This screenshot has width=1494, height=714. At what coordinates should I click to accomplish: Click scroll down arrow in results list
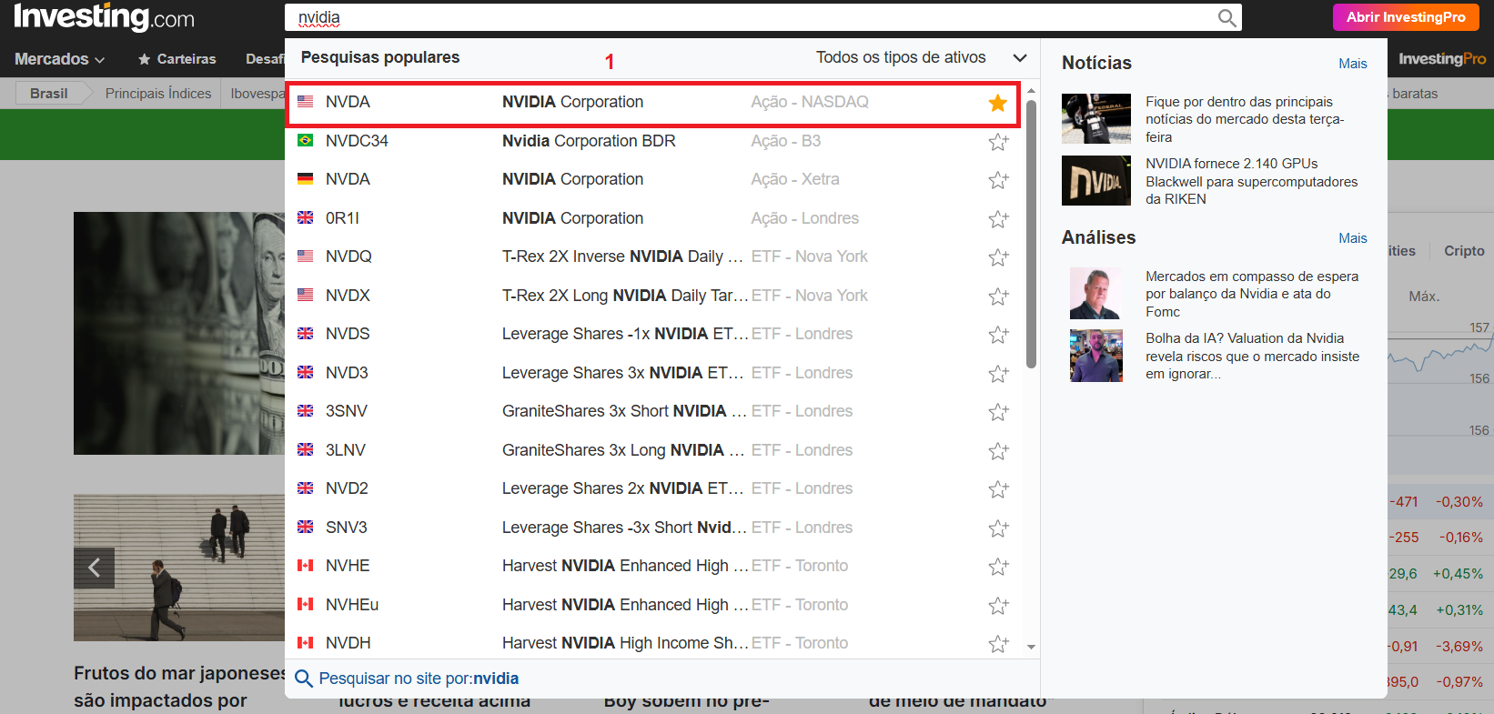1031,647
